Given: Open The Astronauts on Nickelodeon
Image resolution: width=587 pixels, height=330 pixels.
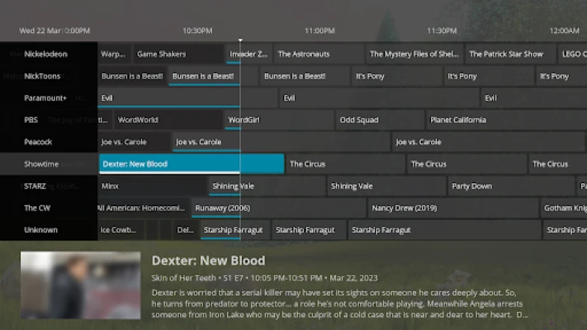Looking at the screenshot, I should coord(318,54).
